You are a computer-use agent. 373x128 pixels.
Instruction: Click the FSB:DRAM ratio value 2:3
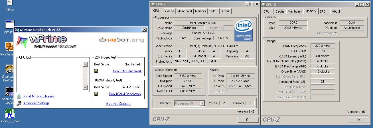pos(323,51)
